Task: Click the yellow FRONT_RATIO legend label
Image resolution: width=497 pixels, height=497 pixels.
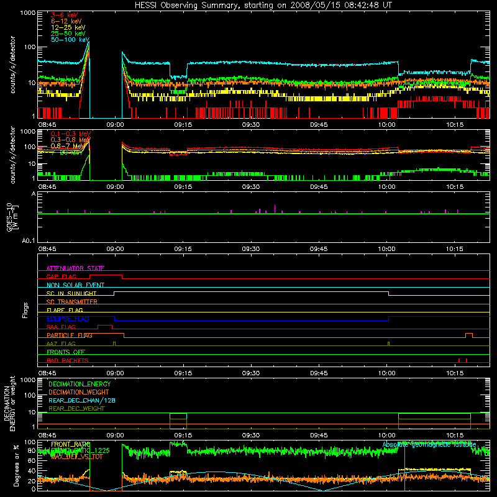Action: click(70, 444)
